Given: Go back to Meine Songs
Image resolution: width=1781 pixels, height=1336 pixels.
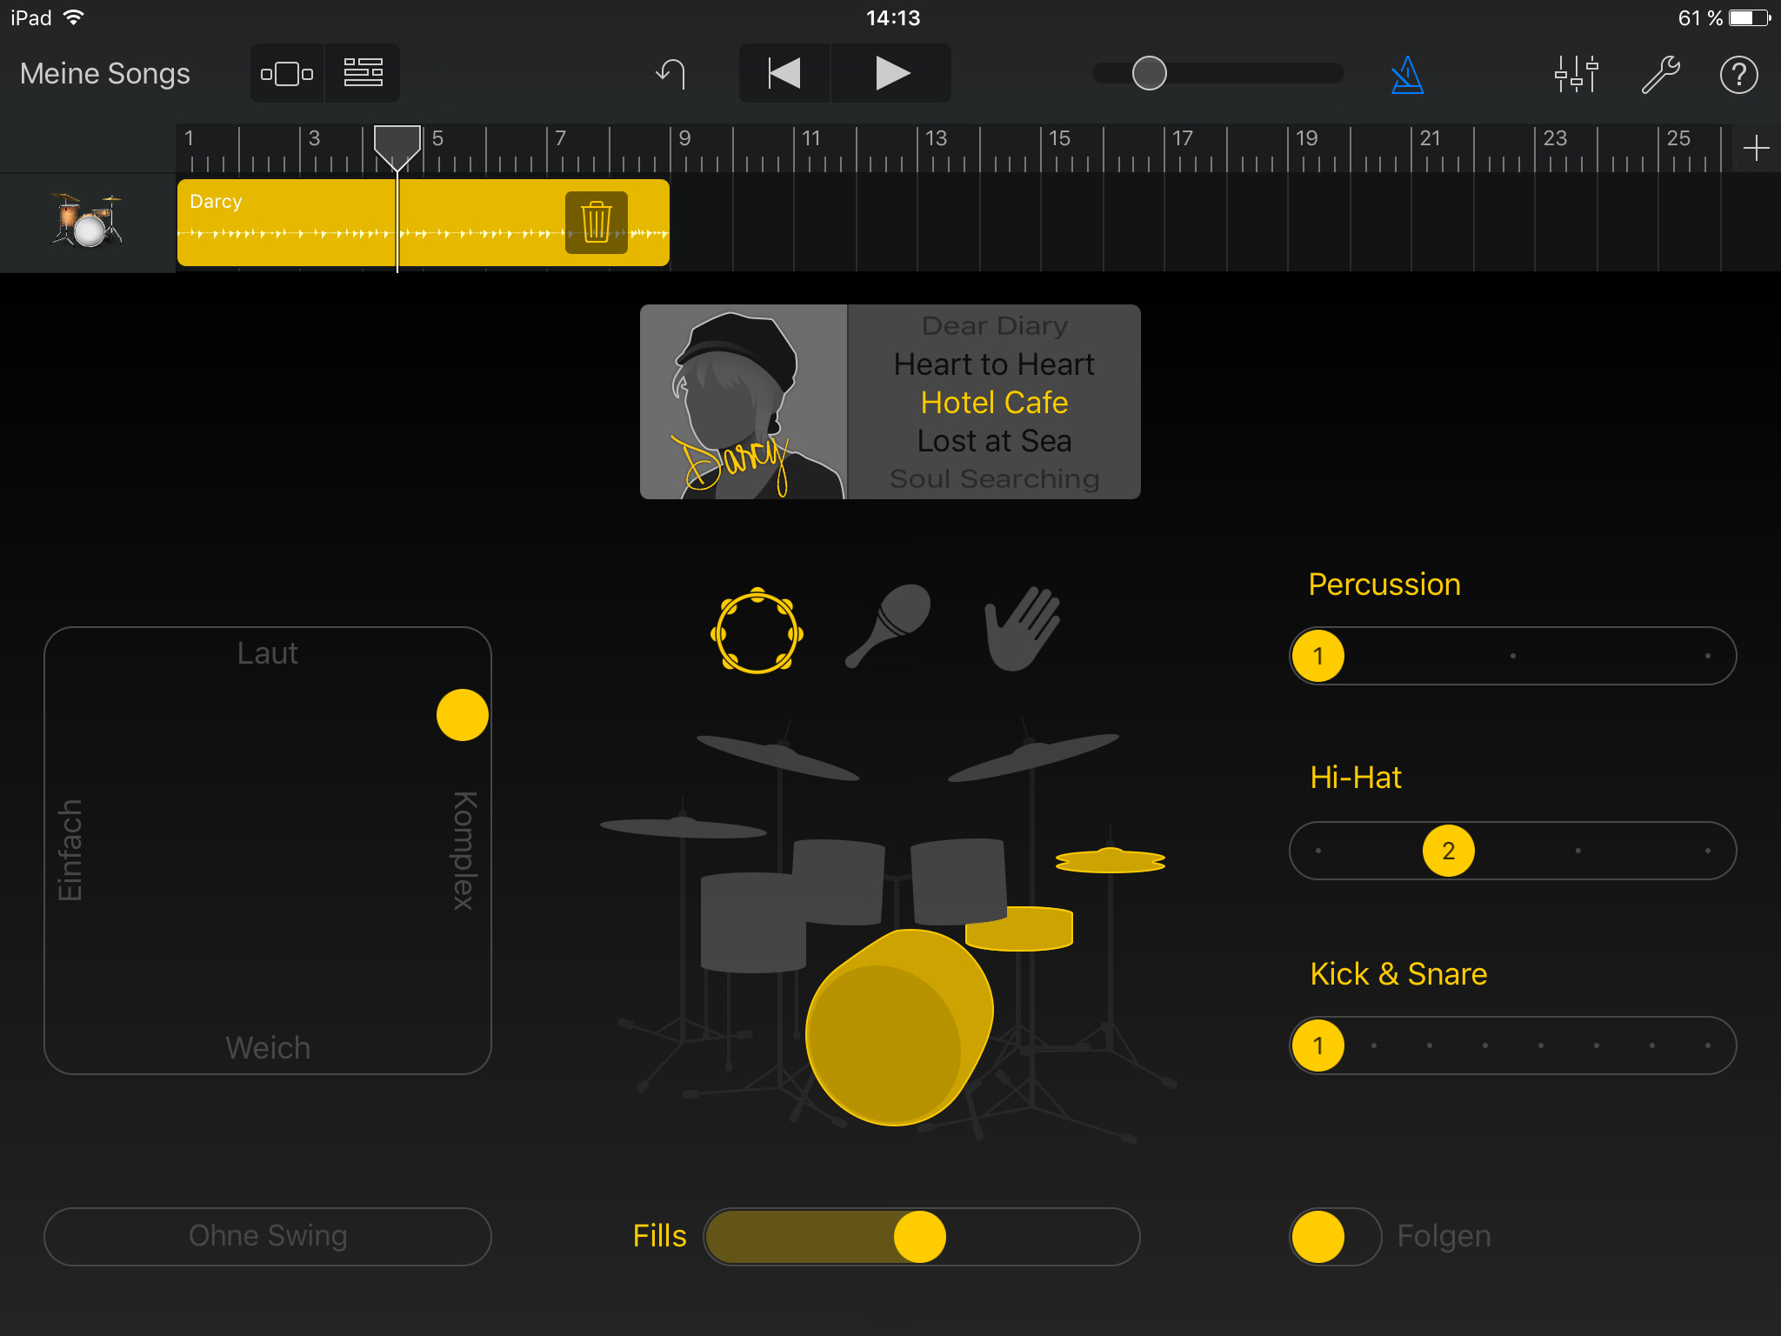Looking at the screenshot, I should 104,74.
